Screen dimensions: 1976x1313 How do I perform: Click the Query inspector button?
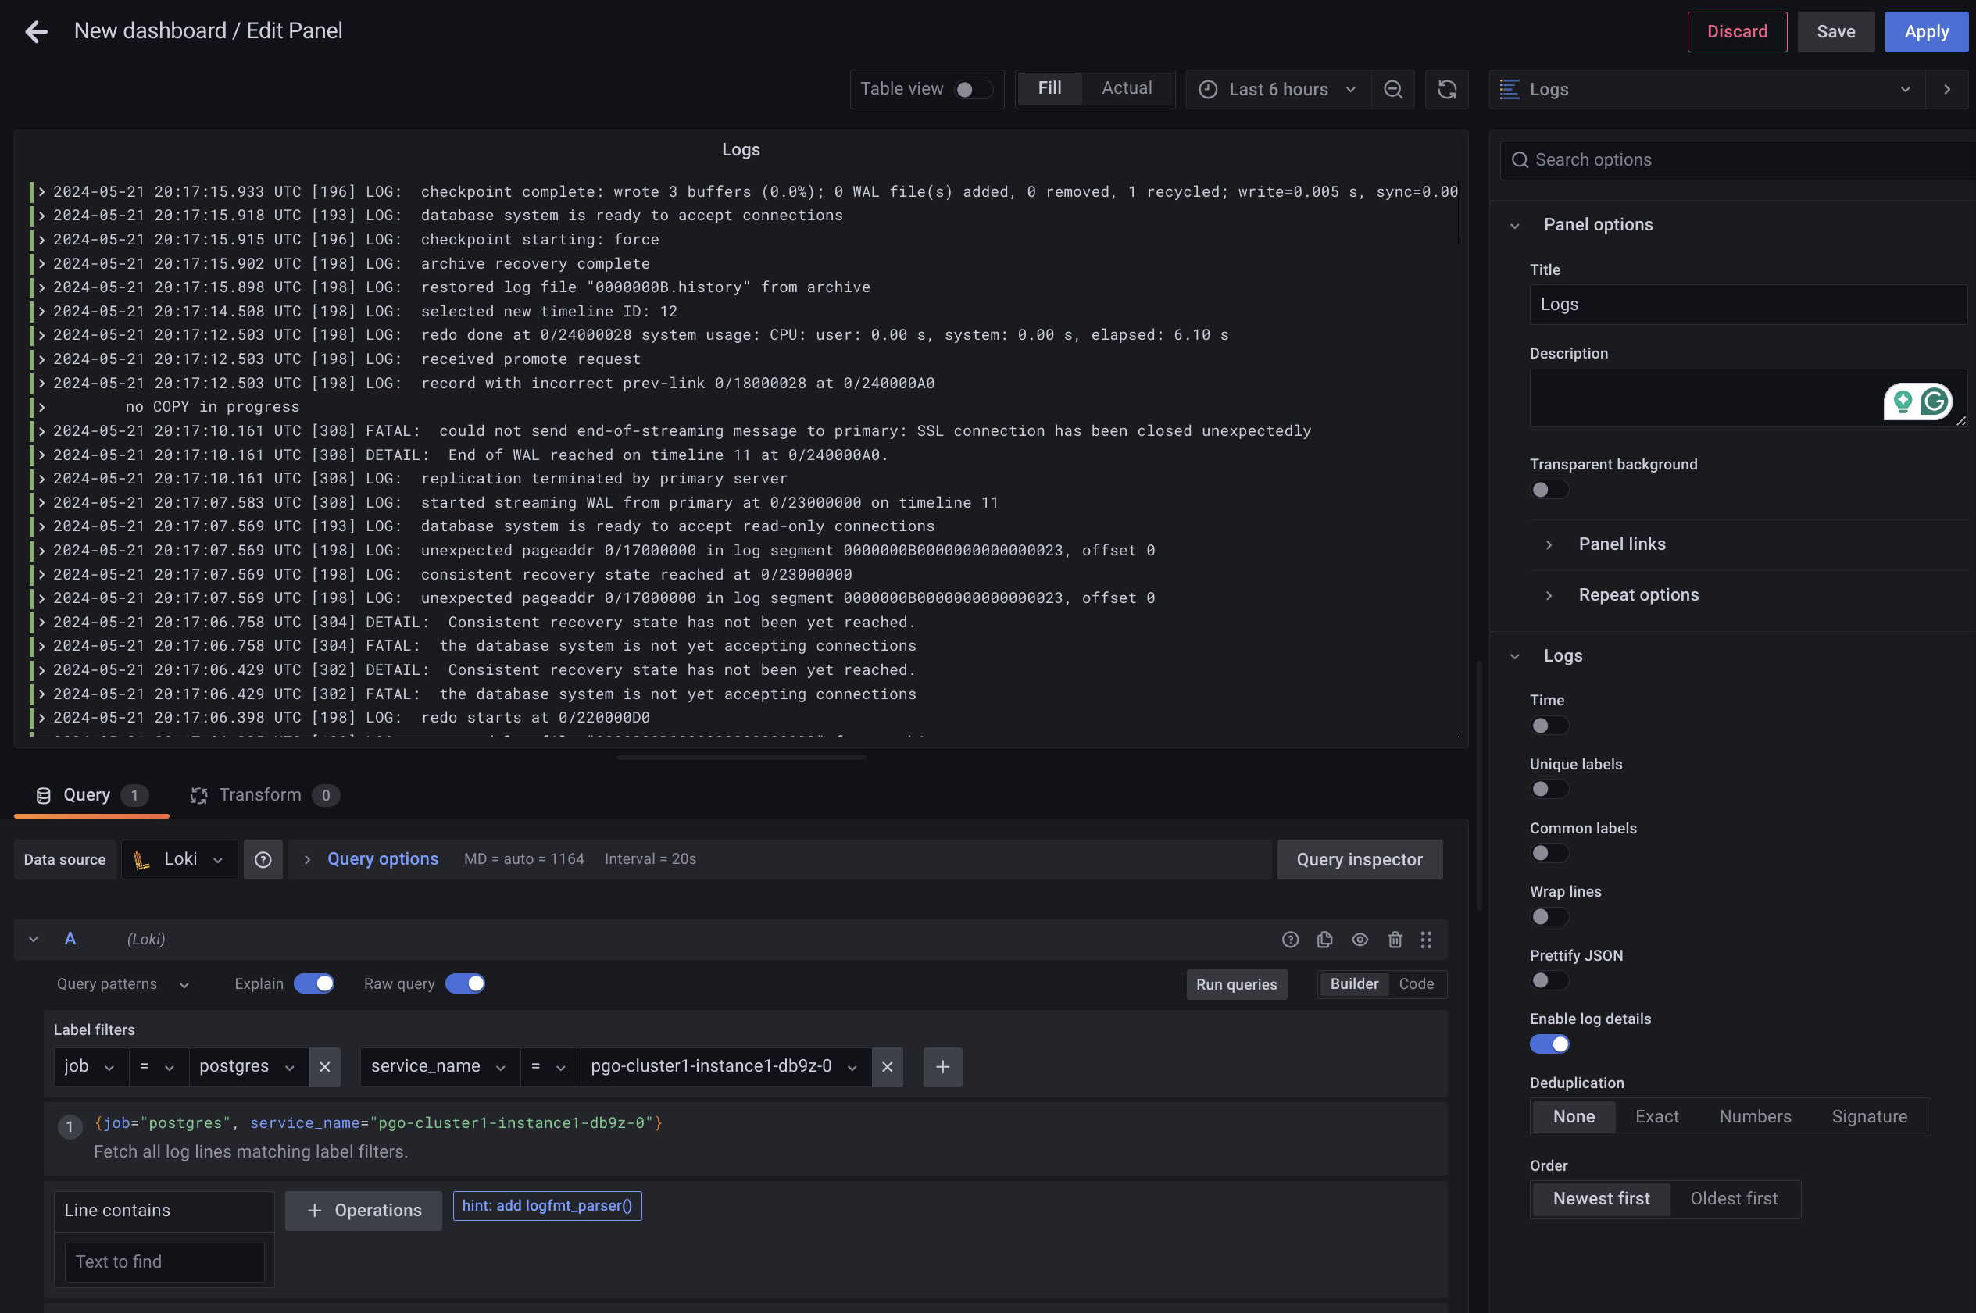1359,860
